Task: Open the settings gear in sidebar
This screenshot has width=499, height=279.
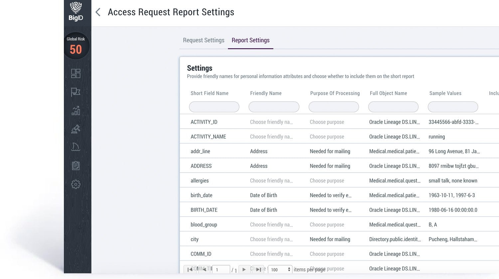Action: pyautogui.click(x=77, y=184)
